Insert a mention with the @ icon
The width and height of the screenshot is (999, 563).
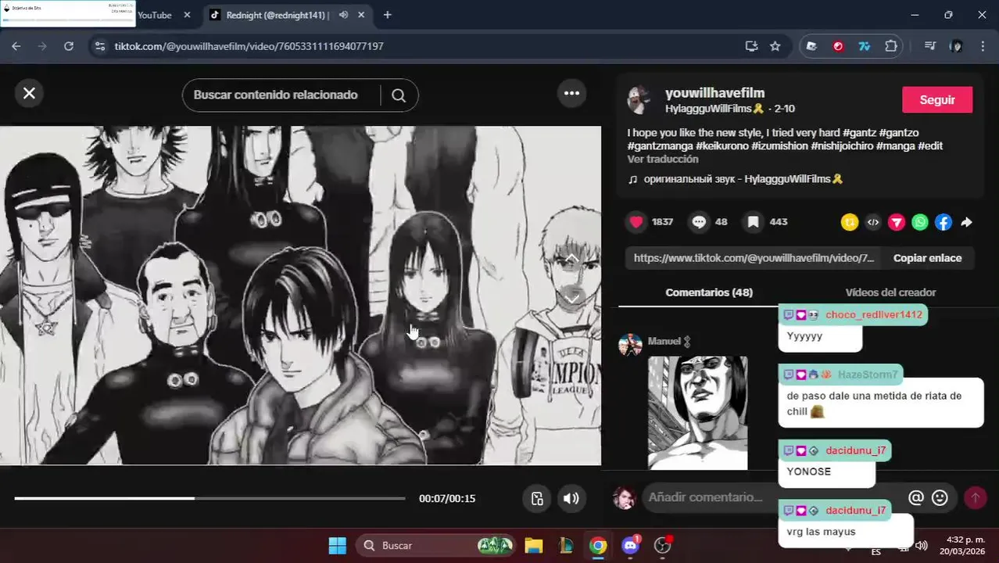[x=916, y=497]
